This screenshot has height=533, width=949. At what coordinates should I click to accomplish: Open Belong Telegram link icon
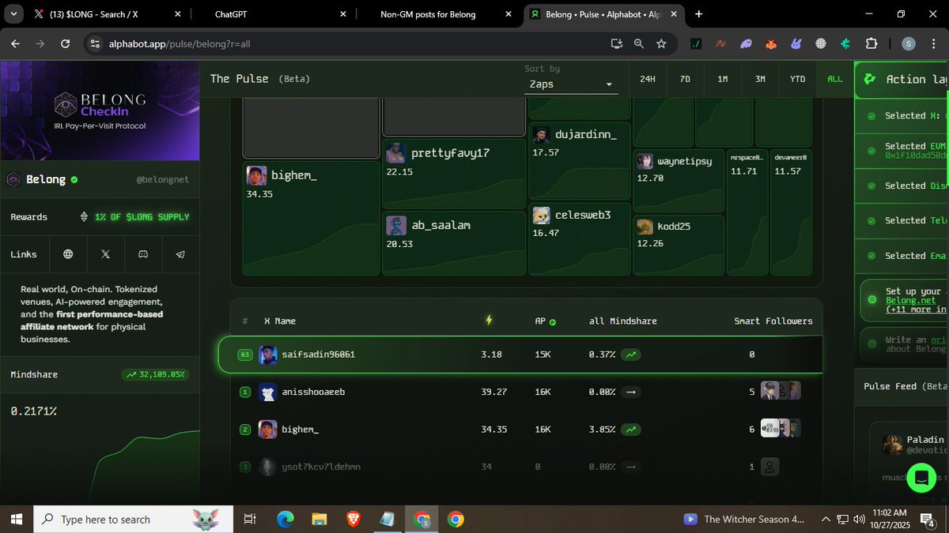pos(180,254)
